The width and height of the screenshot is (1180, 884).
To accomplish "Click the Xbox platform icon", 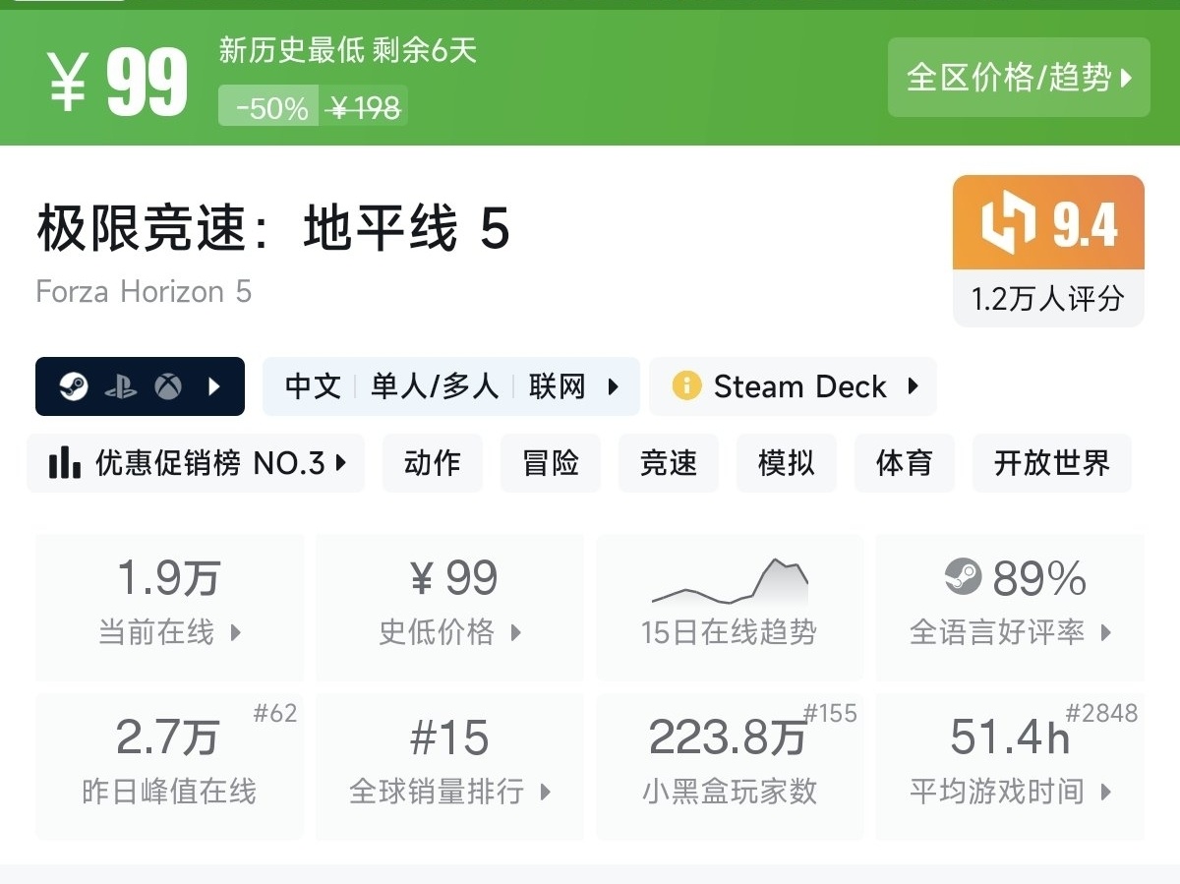I will 168,386.
